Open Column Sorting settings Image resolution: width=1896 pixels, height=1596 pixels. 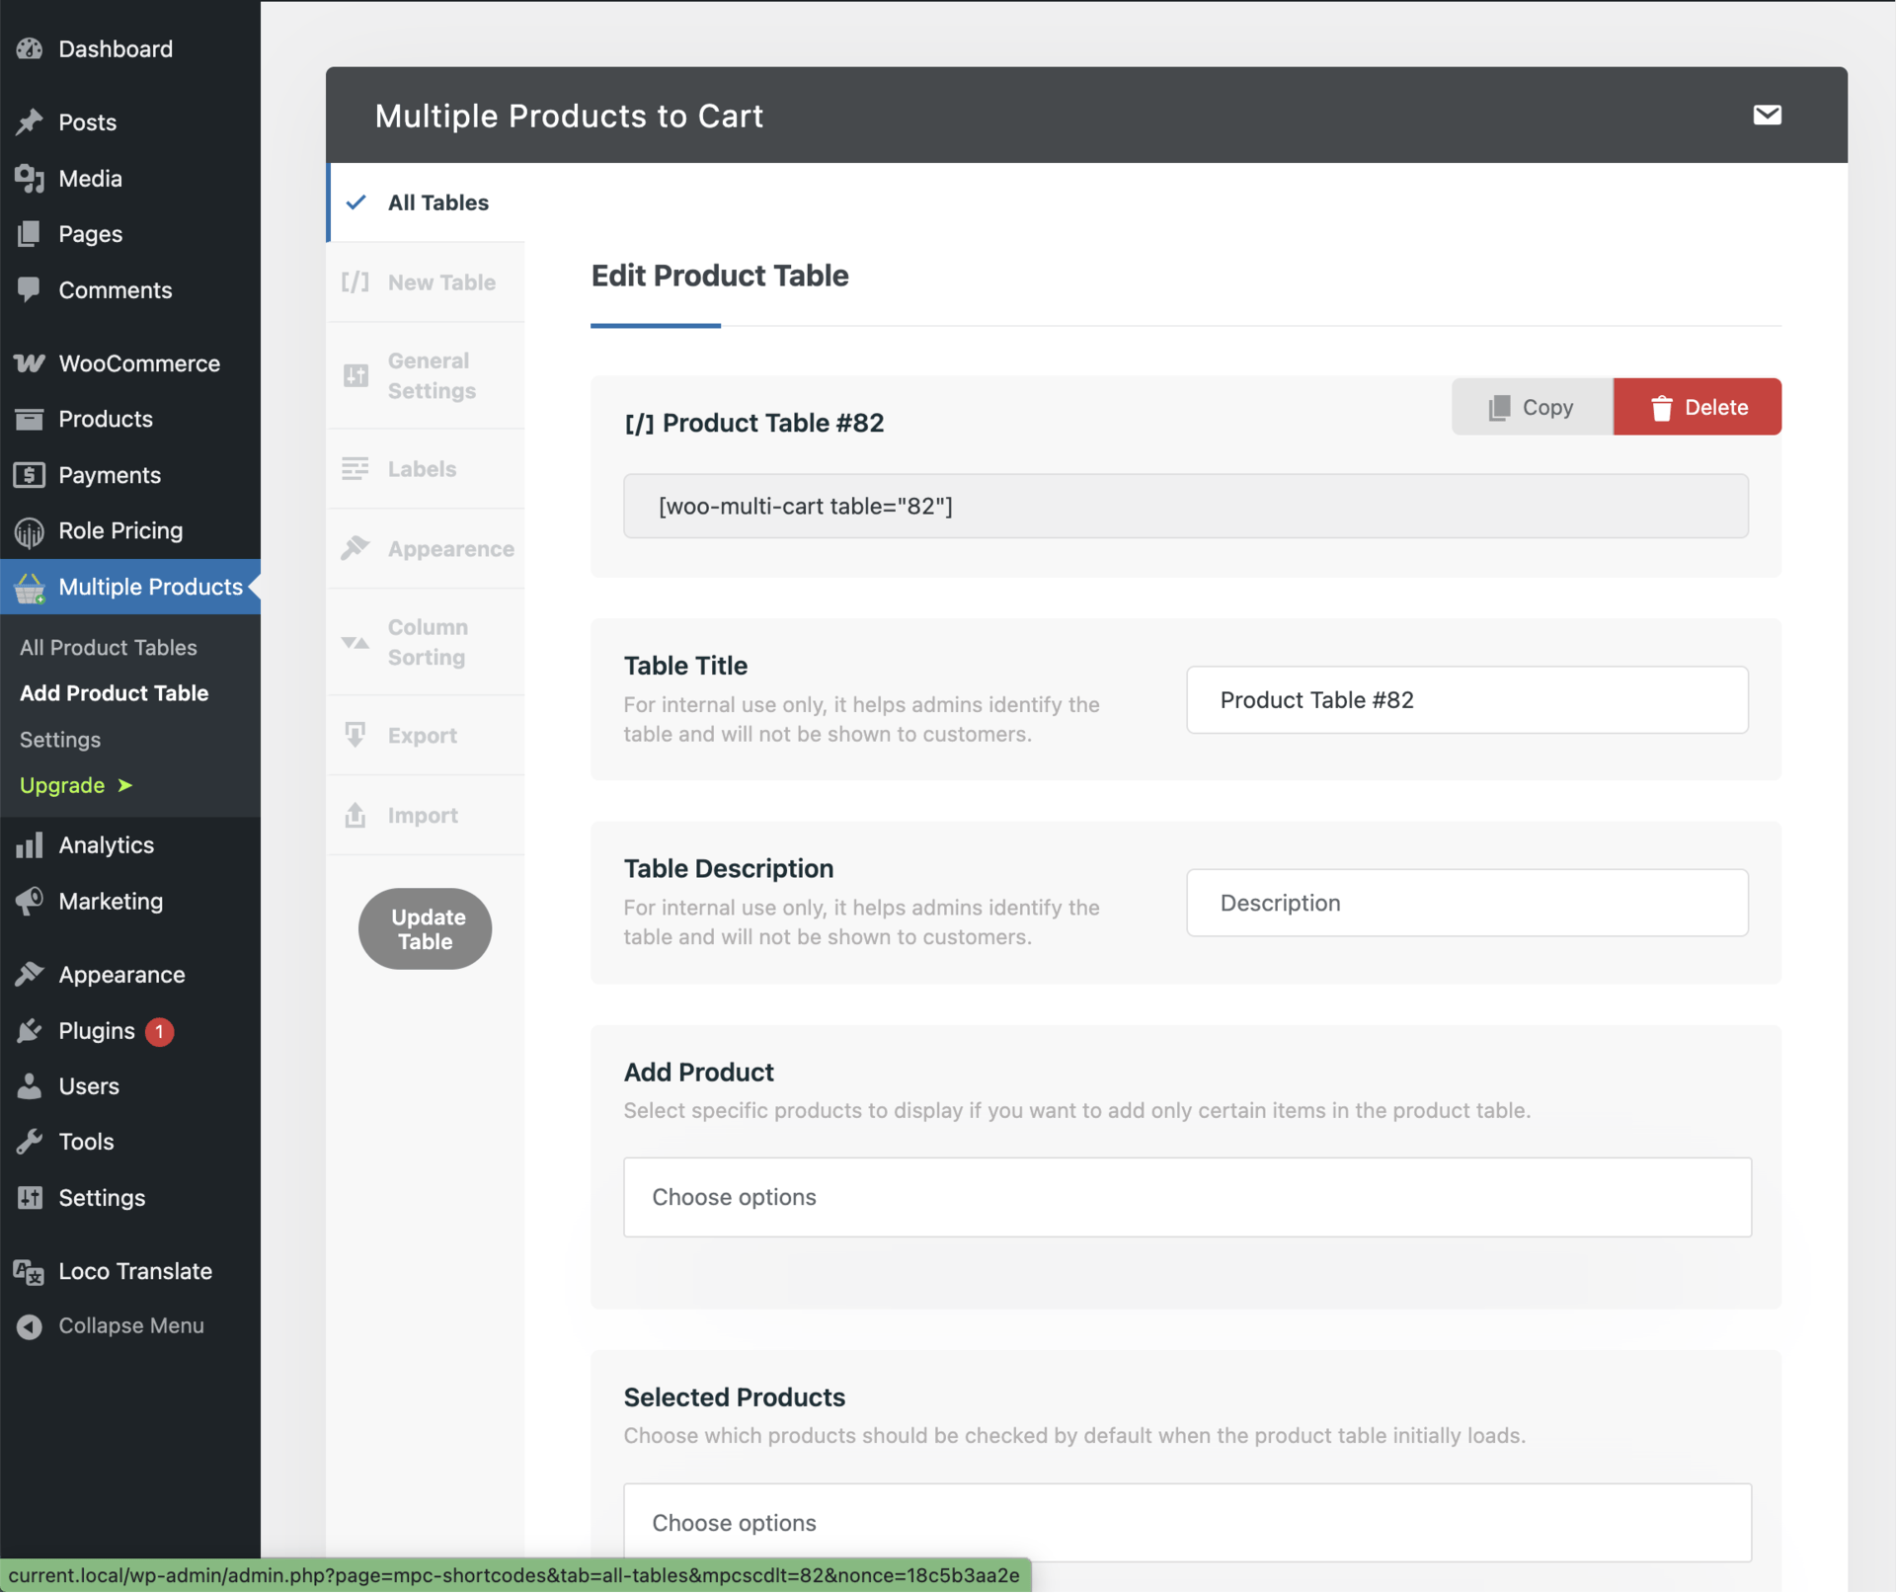[x=425, y=641]
